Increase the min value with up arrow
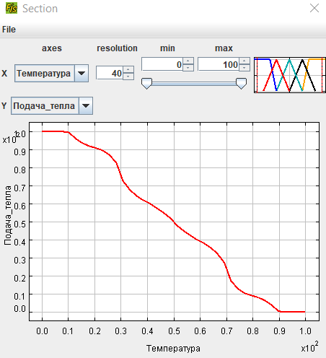Image resolution: width=326 pixels, height=358 pixels. point(188,61)
